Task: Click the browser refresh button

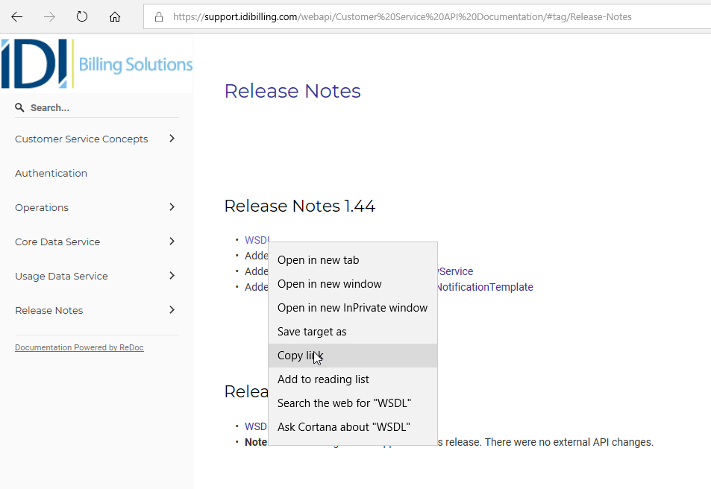Action: point(82,16)
